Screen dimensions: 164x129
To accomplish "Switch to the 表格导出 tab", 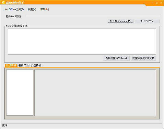I will (23, 65).
